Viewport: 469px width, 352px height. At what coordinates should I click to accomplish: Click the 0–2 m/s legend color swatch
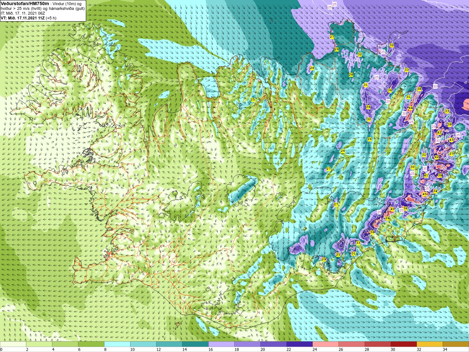(13, 344)
